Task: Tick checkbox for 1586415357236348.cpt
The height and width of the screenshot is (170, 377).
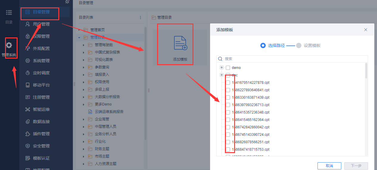Action: [x=228, y=112]
